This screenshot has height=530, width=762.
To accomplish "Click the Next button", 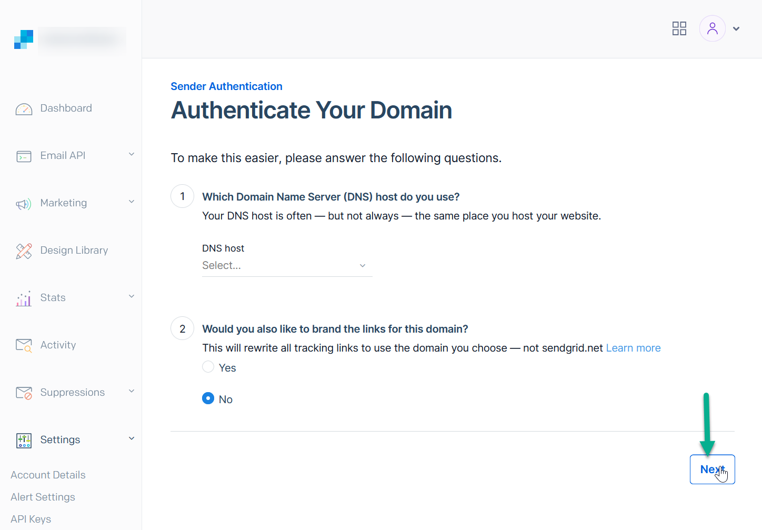I will [713, 469].
